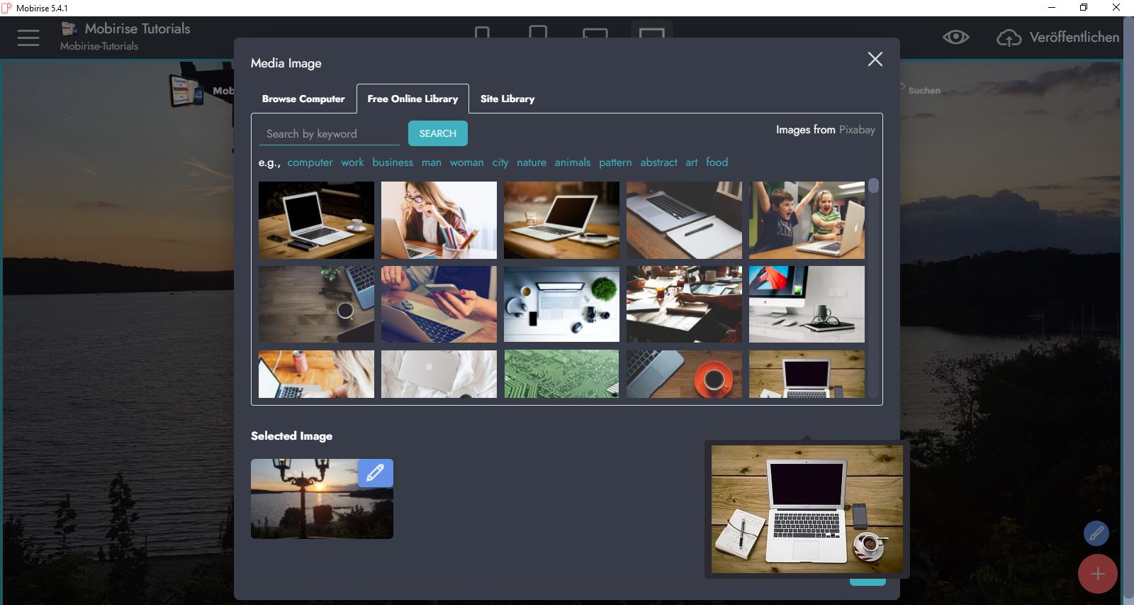Select the Free Online Library tab
The width and height of the screenshot is (1134, 605).
click(x=412, y=99)
